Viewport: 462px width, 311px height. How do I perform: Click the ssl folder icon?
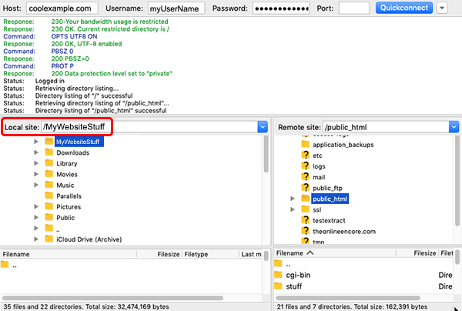tap(306, 209)
